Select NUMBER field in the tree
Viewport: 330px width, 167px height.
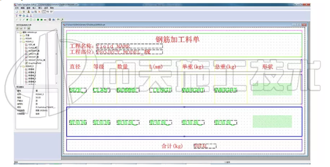tap(34, 51)
